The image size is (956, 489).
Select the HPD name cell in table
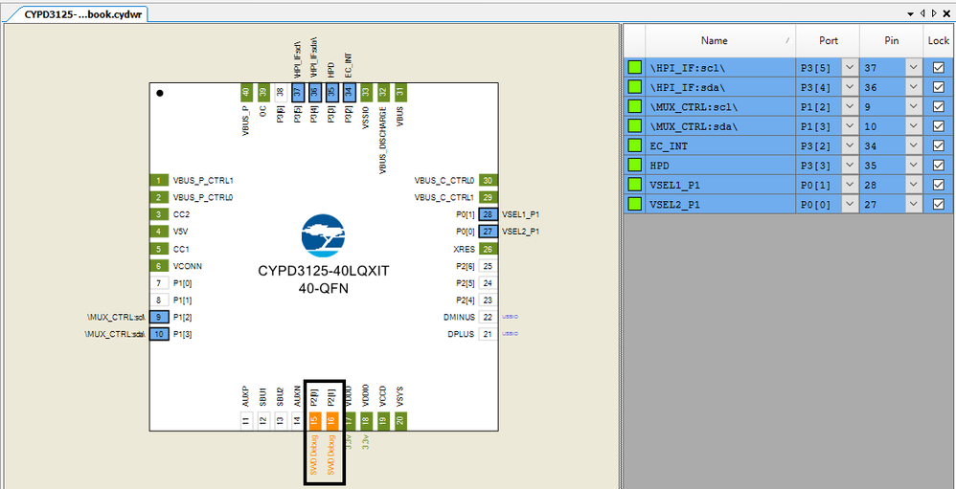click(720, 166)
